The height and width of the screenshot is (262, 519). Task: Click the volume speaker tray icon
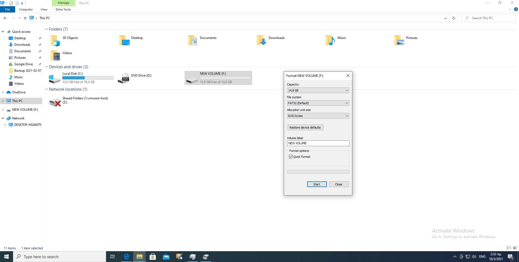pyautogui.click(x=474, y=257)
